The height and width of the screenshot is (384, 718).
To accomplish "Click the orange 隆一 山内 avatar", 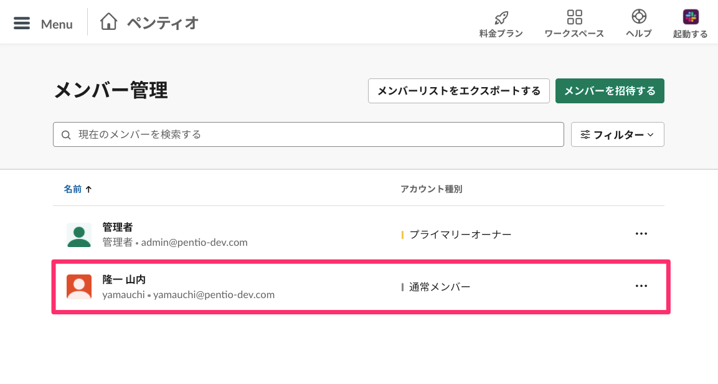I will 78,287.
